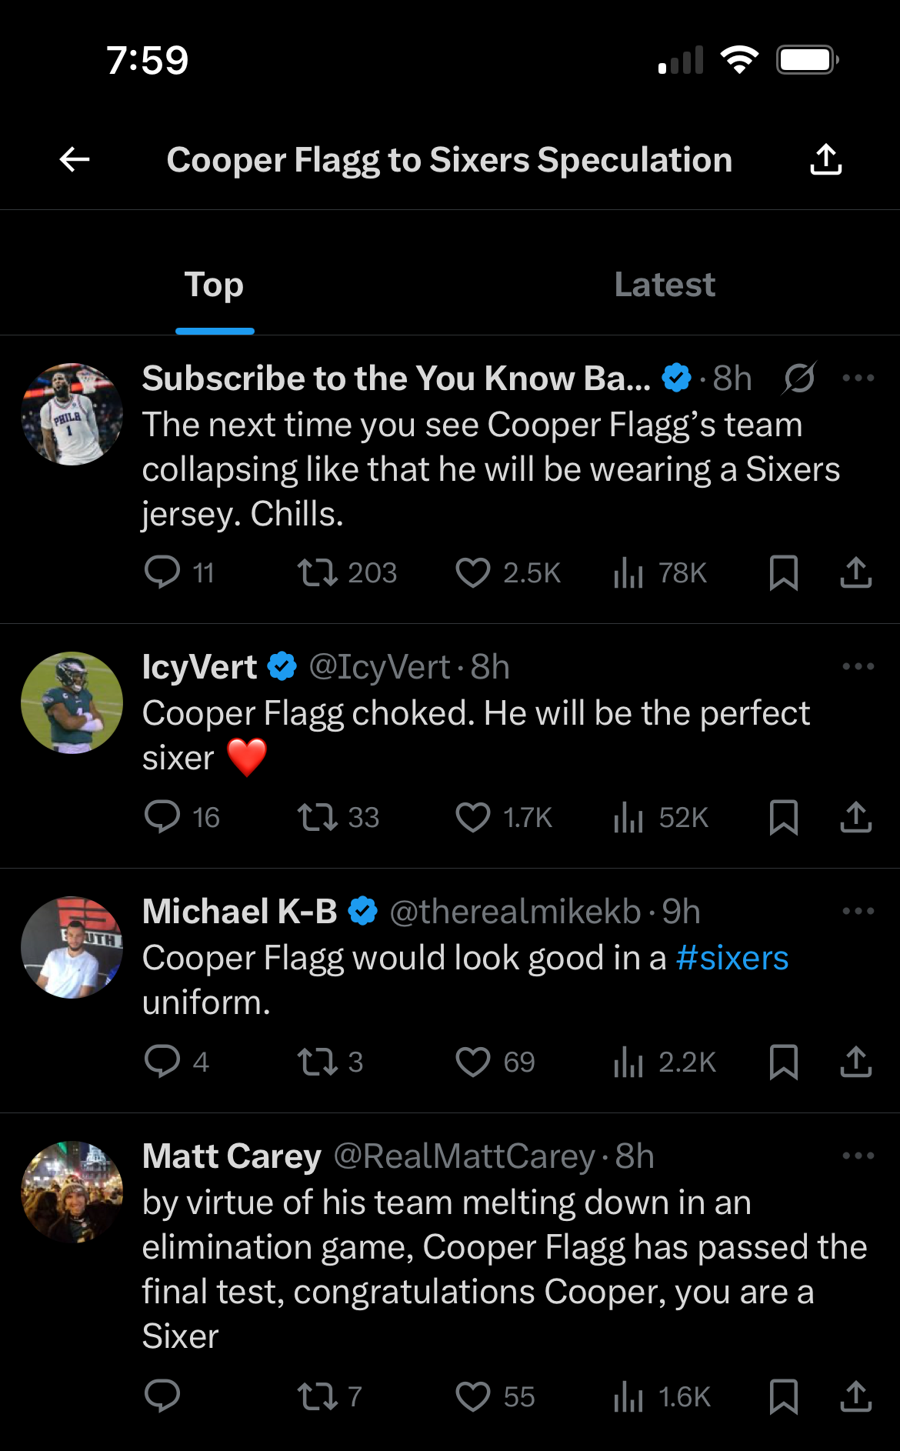View analytics on Michael K-B's post
Viewport: 900px width, 1451px height.
point(628,1062)
